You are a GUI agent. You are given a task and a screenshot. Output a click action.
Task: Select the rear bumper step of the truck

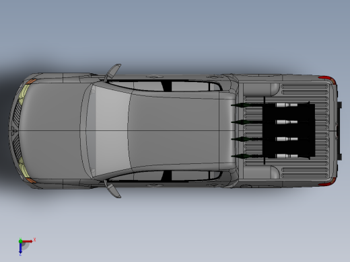339,130
